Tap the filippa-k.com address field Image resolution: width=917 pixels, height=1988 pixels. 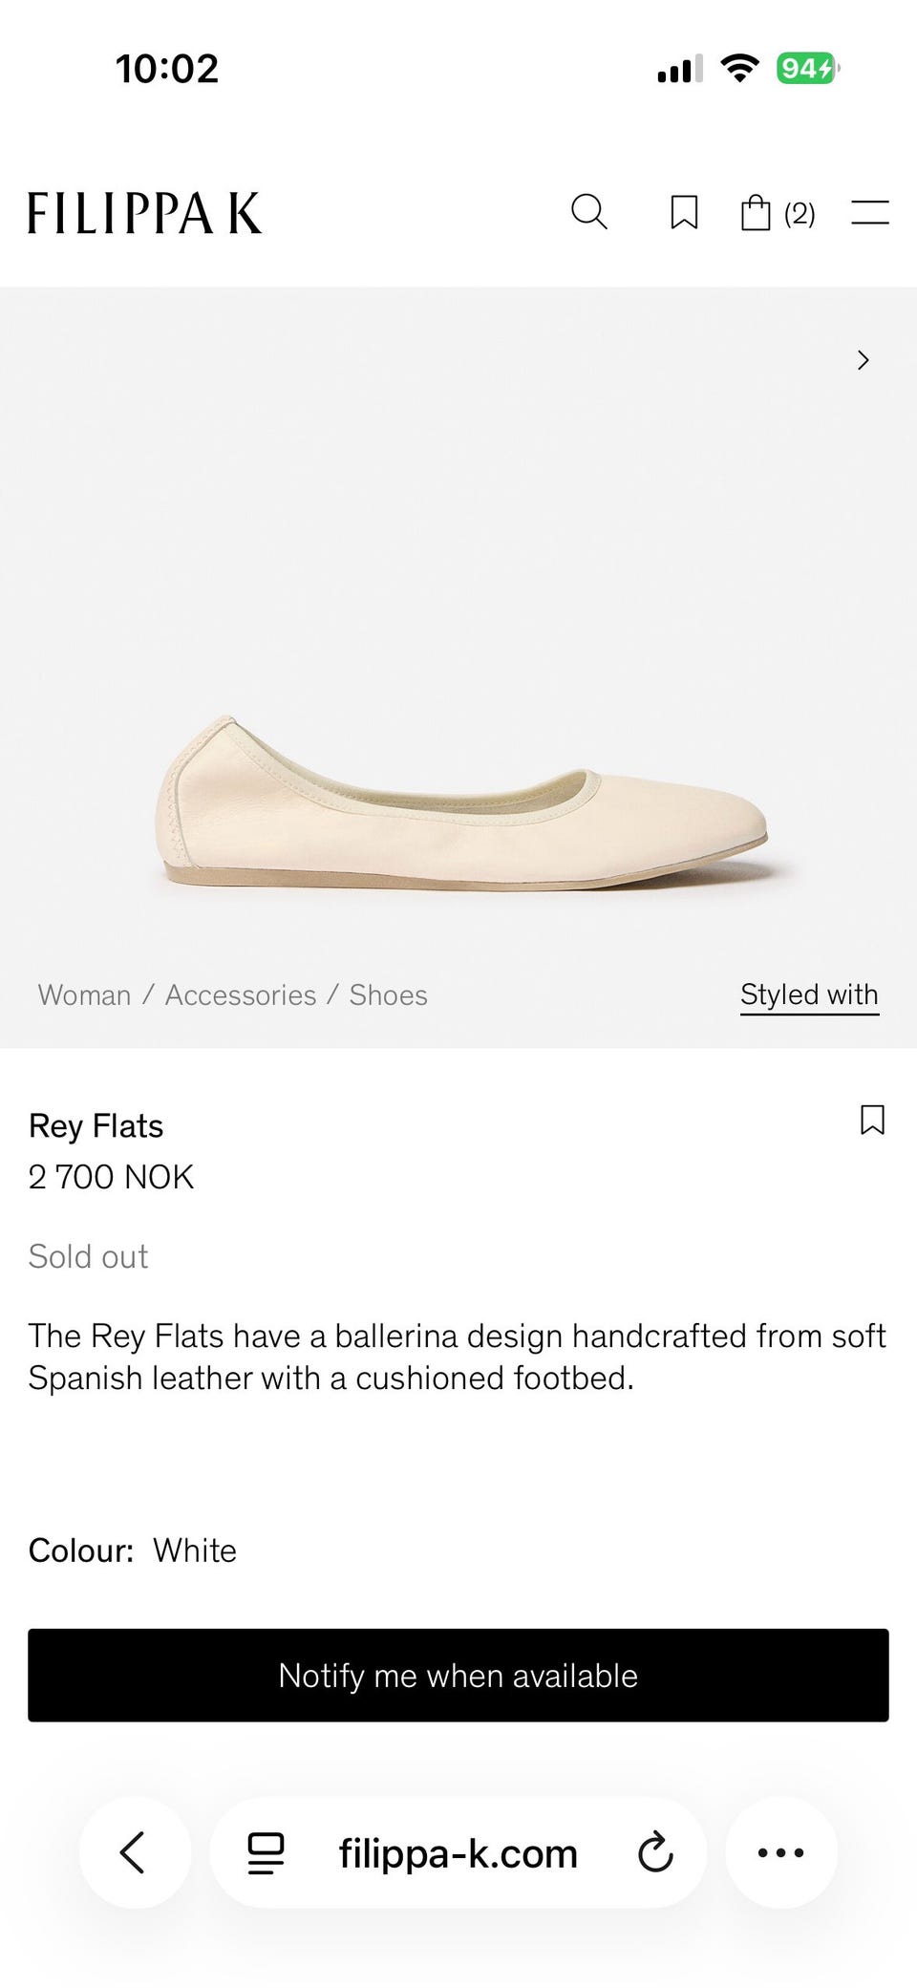458,1853
